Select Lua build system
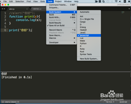This screenshot has height=104, width=131. tap(89, 38)
